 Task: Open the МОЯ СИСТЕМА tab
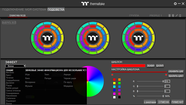coord(36,10)
